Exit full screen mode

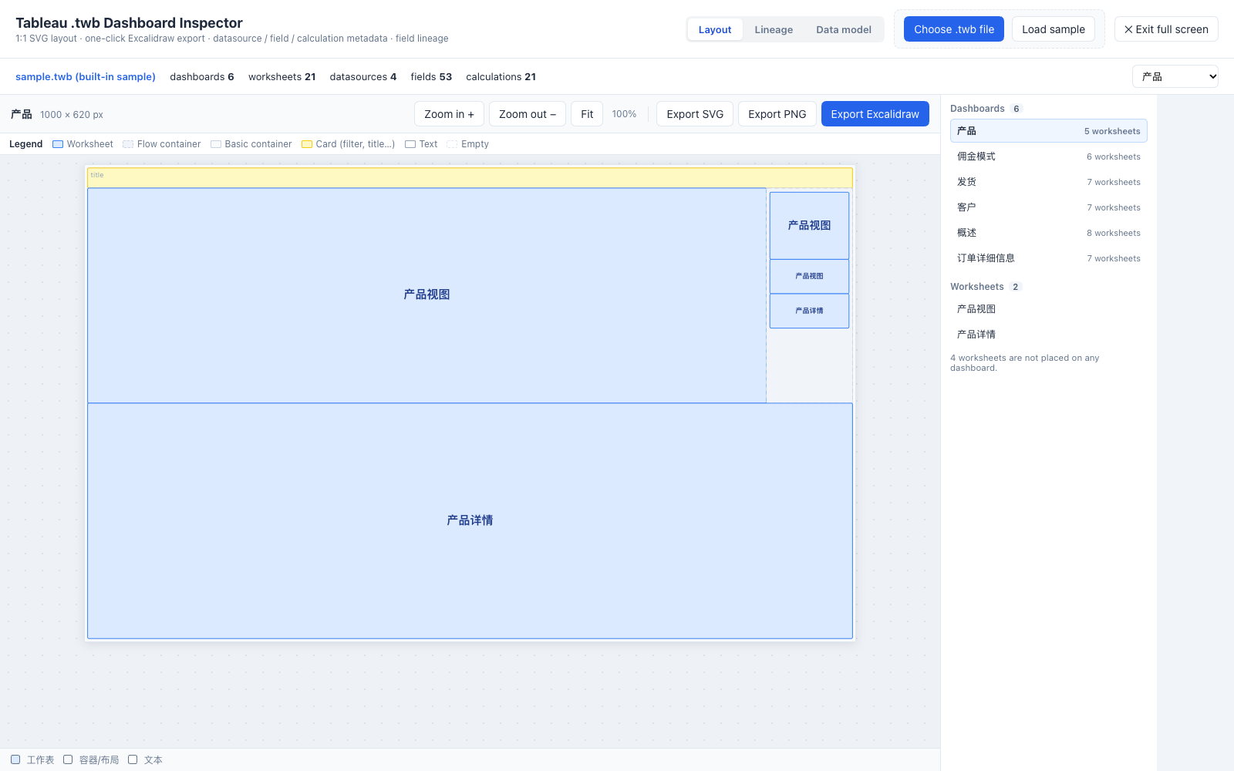tap(1166, 29)
